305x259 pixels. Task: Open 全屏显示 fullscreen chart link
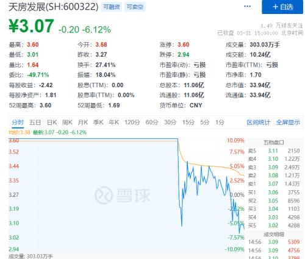[x=288, y=122]
